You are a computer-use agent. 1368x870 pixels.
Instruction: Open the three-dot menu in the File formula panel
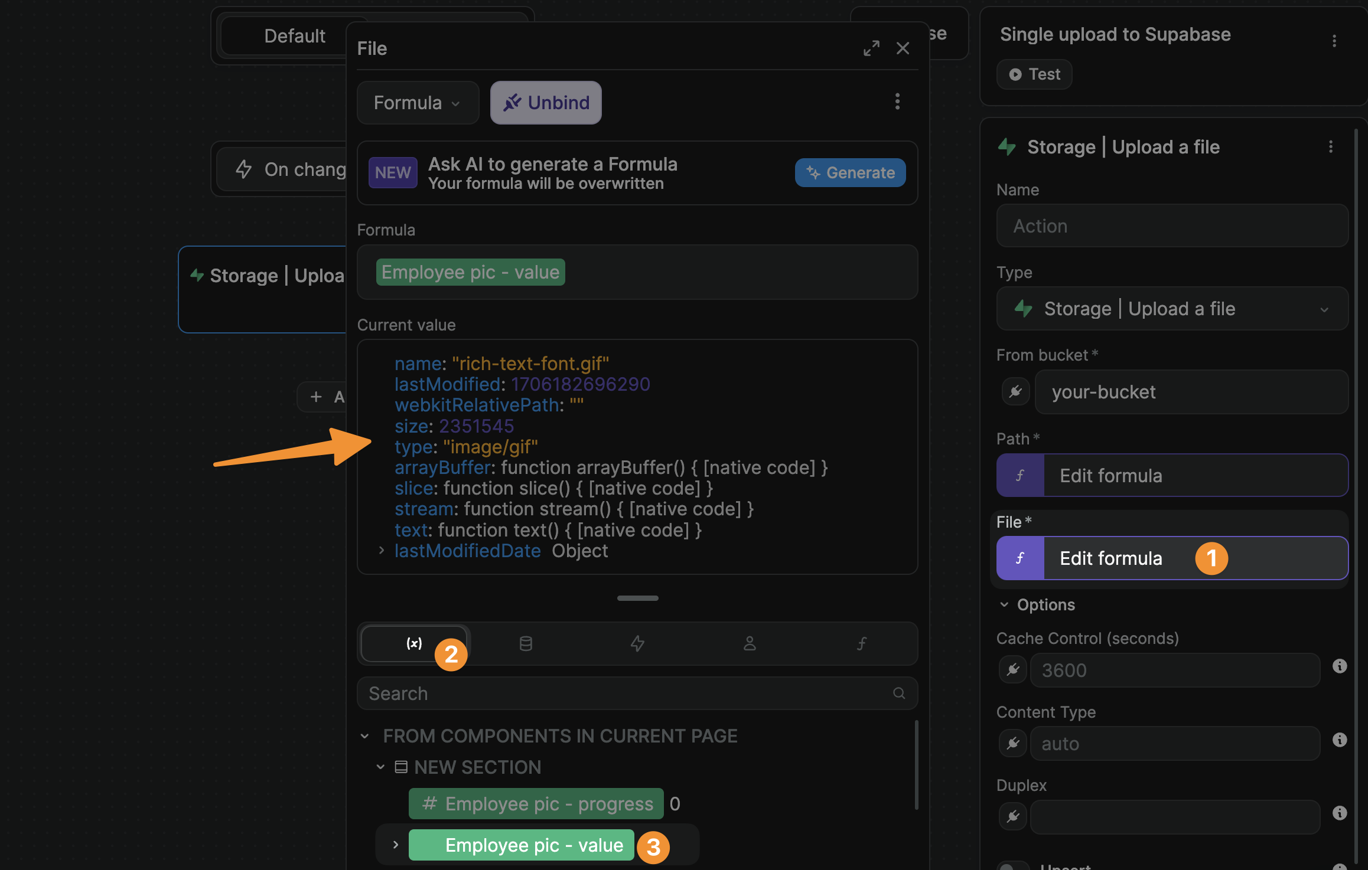(897, 102)
